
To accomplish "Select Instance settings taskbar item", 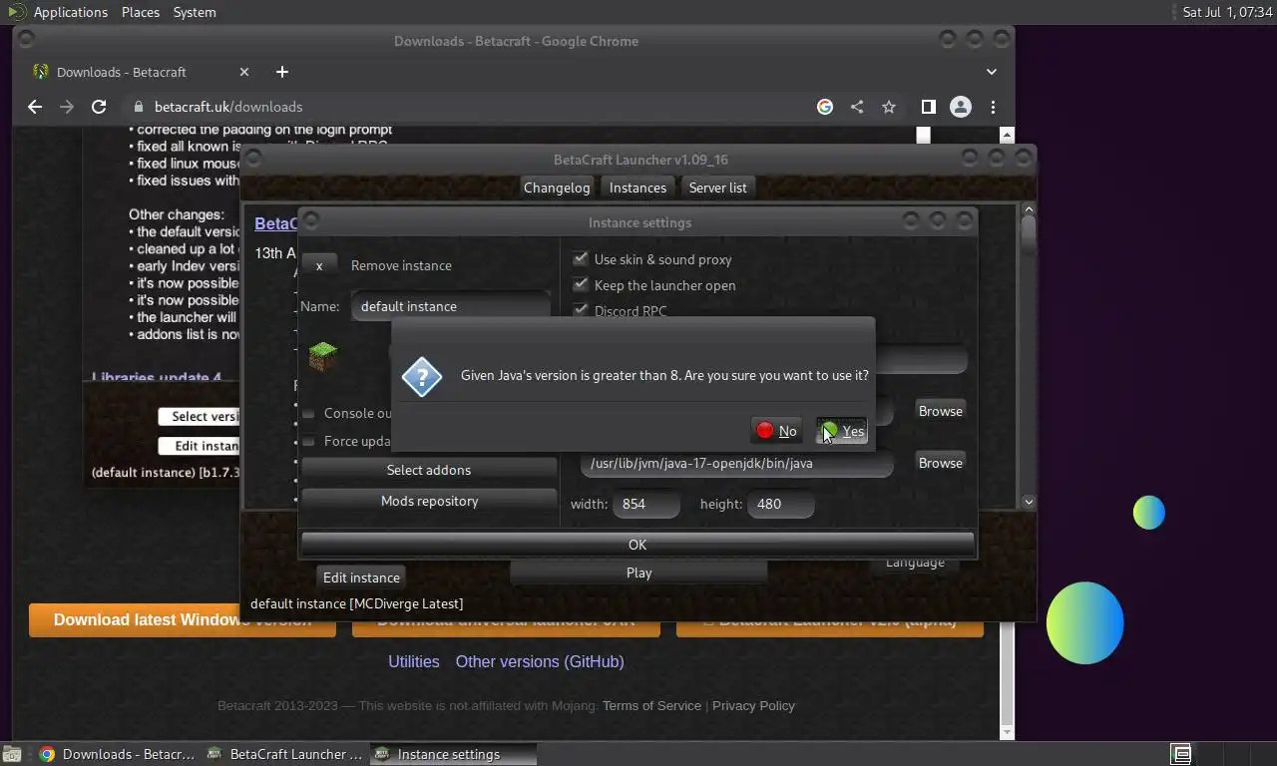I will tap(453, 754).
